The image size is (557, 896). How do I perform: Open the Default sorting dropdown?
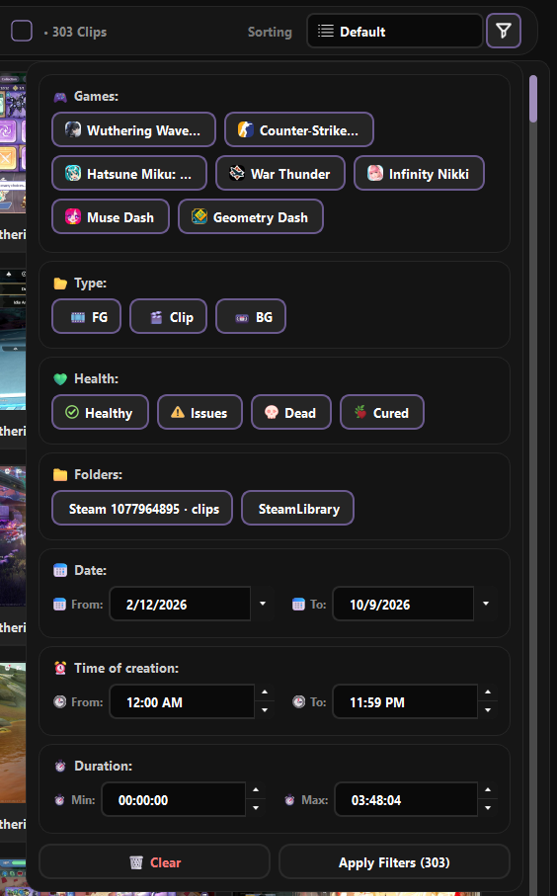(x=395, y=31)
